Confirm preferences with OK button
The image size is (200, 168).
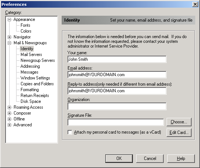tap(119, 158)
